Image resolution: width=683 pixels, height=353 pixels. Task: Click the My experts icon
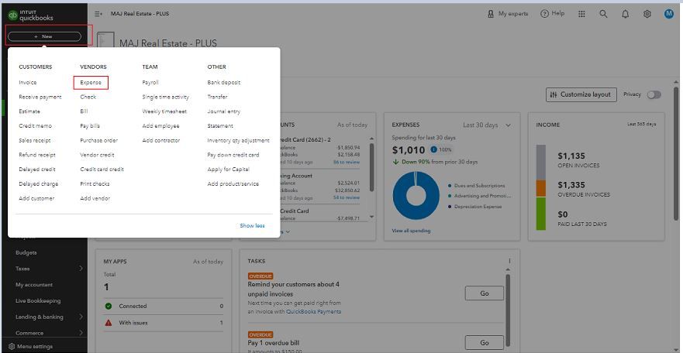491,14
